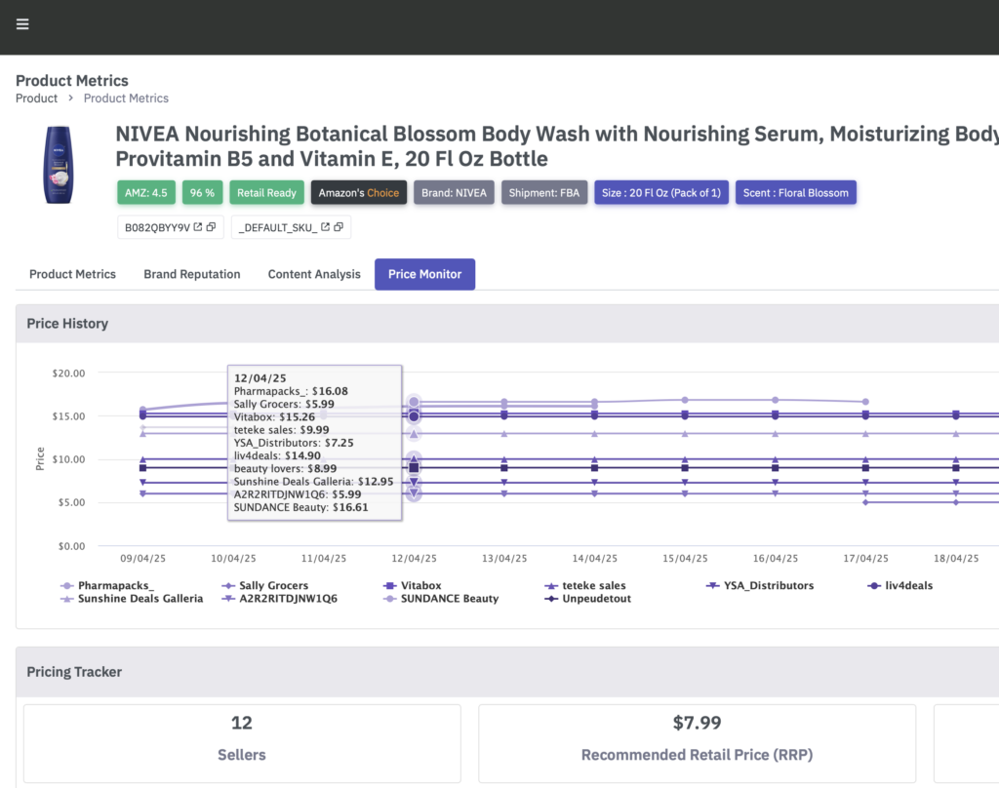Click the Product breadcrumb link
999x788 pixels.
point(36,98)
